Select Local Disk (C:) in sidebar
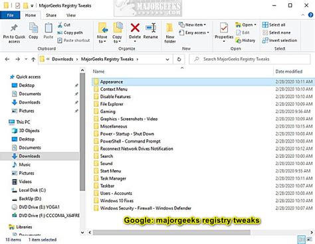This screenshot has height=244, width=315. (x=29, y=190)
